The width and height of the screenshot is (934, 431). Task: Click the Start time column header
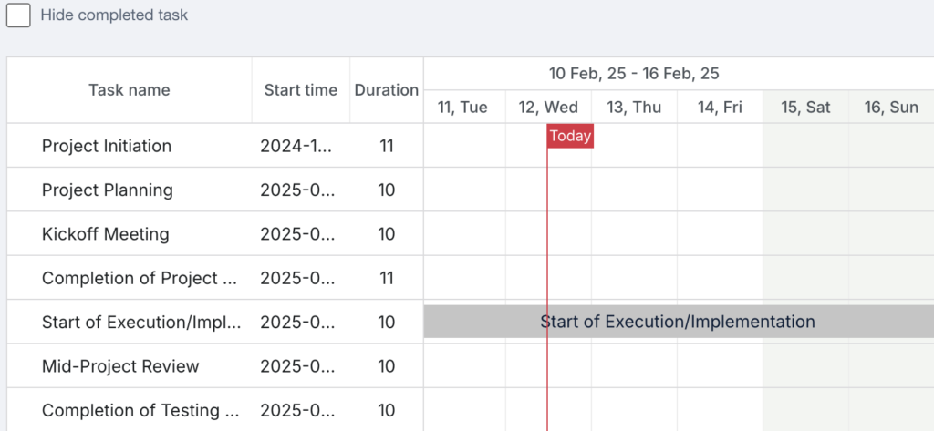(x=301, y=90)
